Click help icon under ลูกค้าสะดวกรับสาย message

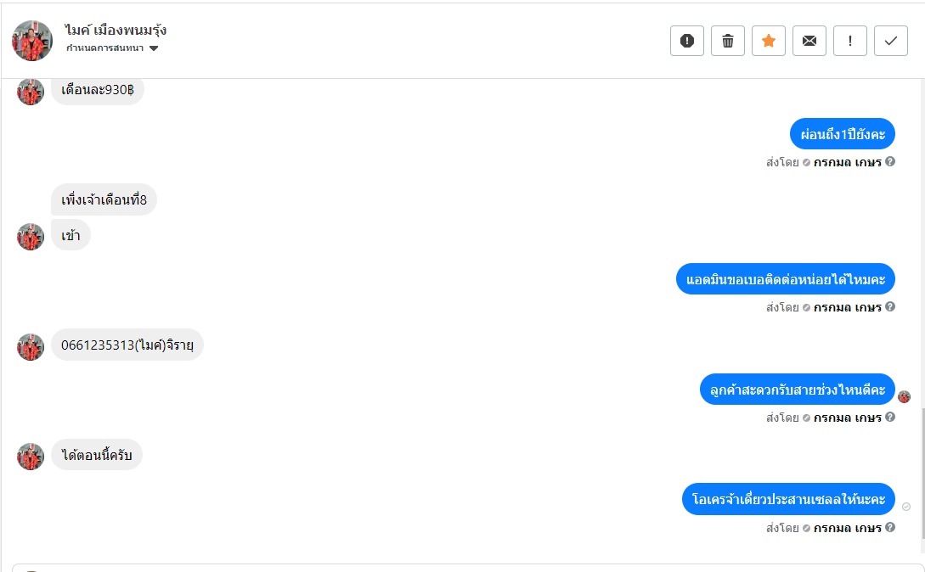click(890, 417)
